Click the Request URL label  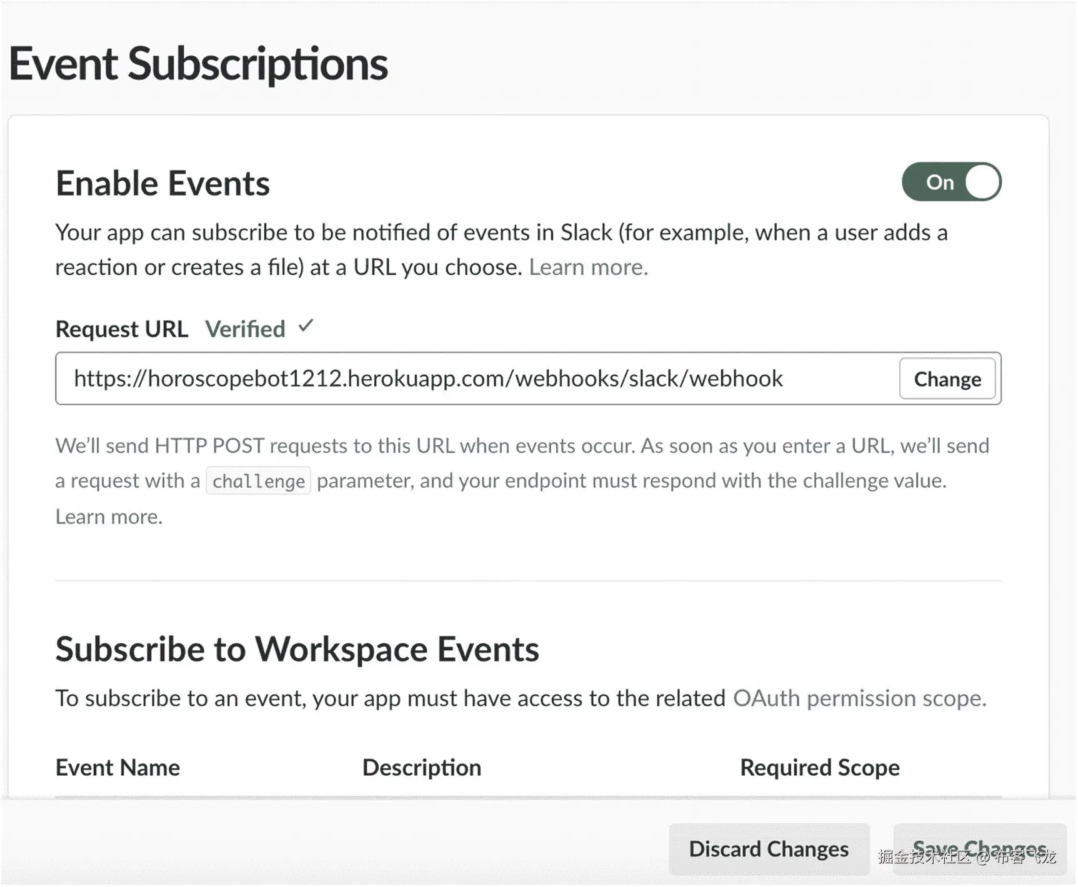(x=122, y=329)
